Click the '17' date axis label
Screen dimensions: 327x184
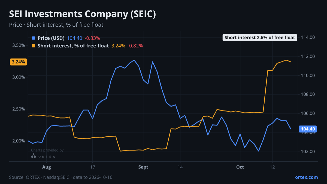[92, 167]
